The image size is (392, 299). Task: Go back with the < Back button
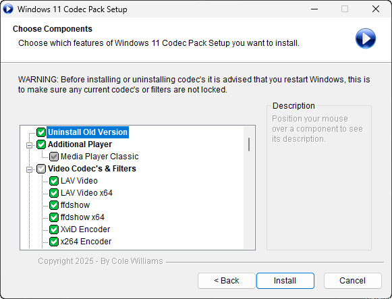point(227,281)
